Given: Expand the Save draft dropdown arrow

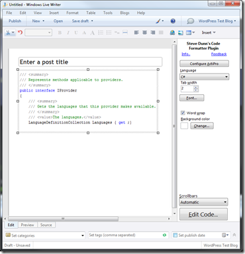Looking at the screenshot, I should tap(92, 21).
